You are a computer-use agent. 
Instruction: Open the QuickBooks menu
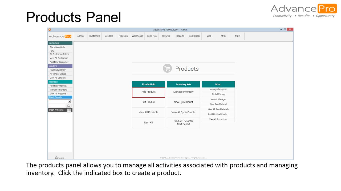pyautogui.click(x=194, y=36)
